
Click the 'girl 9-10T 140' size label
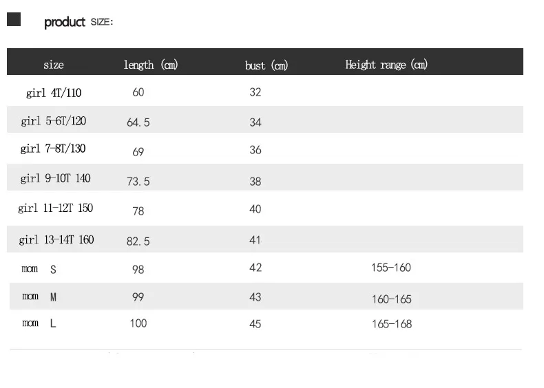click(x=56, y=178)
